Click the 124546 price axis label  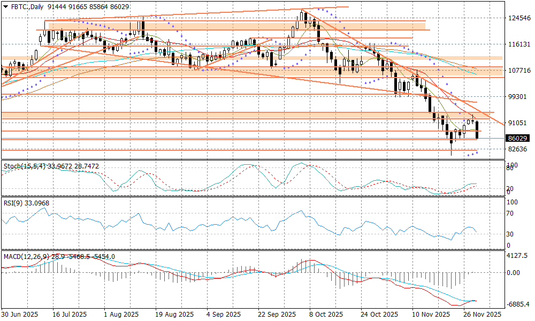tap(518, 18)
